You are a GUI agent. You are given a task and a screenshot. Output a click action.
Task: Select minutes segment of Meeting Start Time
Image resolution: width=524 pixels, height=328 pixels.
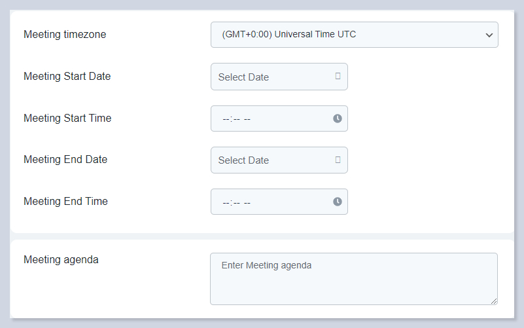coord(236,119)
